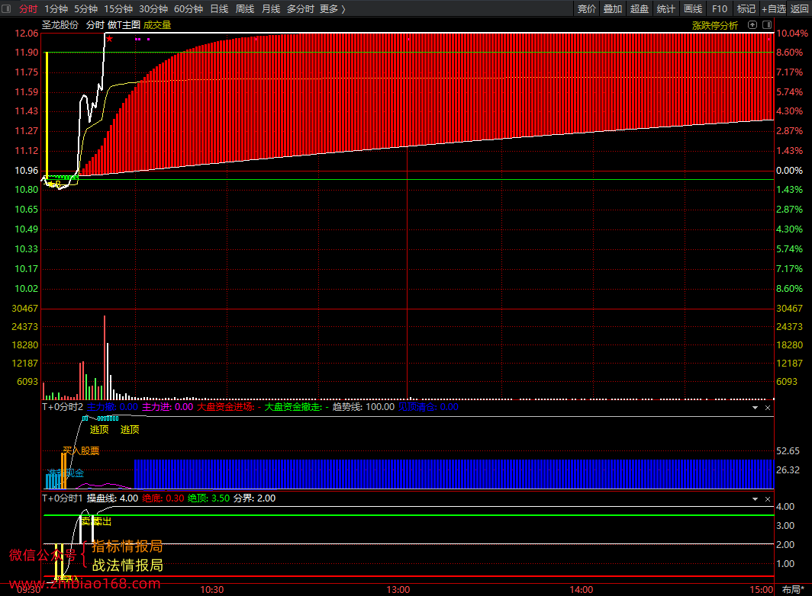812x596 pixels.
Task: Toggle the right side panel icon
Action: [767, 25]
